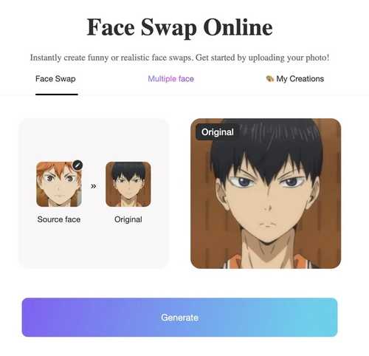369x356 pixels.
Task: Select the orange-haired Source face thumbnail
Action: point(59,184)
